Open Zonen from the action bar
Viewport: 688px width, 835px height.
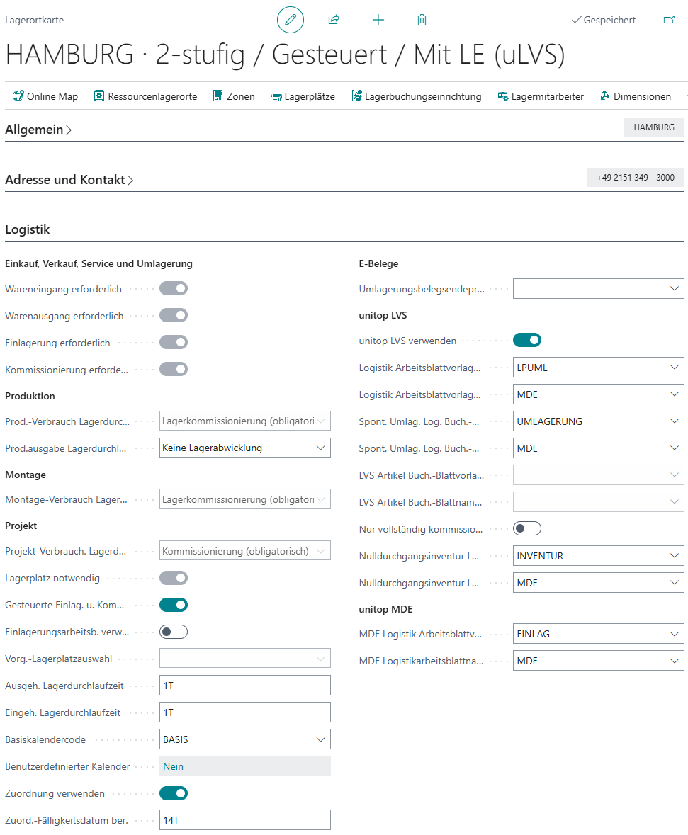[234, 96]
